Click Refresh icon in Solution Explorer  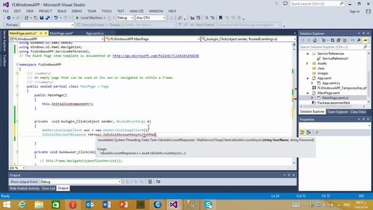[333, 40]
